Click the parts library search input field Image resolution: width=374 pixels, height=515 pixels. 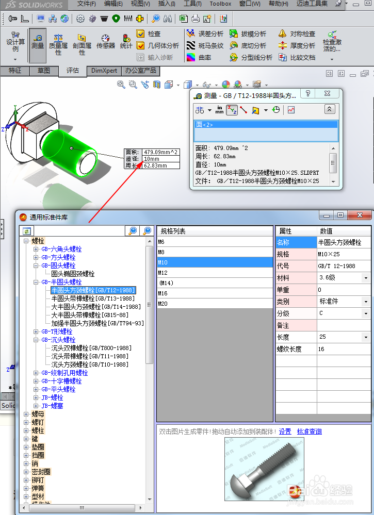click(x=79, y=231)
